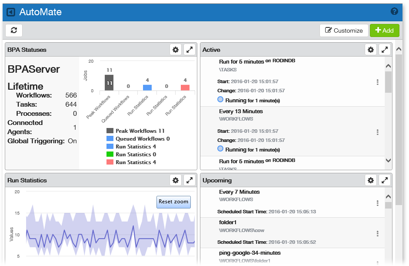Viewport: 409px width, 266px height.
Task: Expand the BPA Statuses panel fullscreen
Action: coord(190,50)
